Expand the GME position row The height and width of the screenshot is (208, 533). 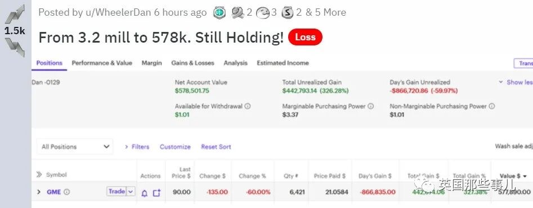coord(38,192)
